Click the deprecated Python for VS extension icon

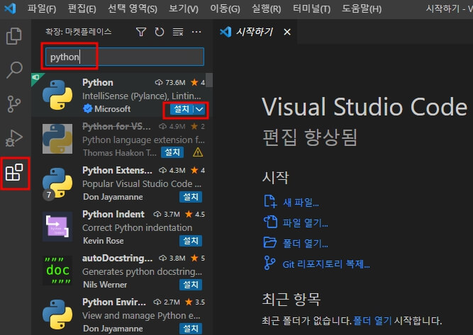pos(57,139)
